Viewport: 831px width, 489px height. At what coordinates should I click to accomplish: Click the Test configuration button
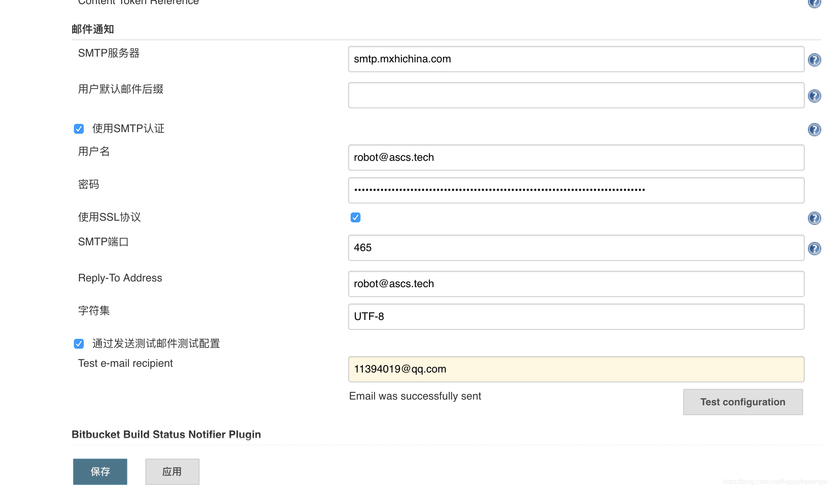pos(743,402)
